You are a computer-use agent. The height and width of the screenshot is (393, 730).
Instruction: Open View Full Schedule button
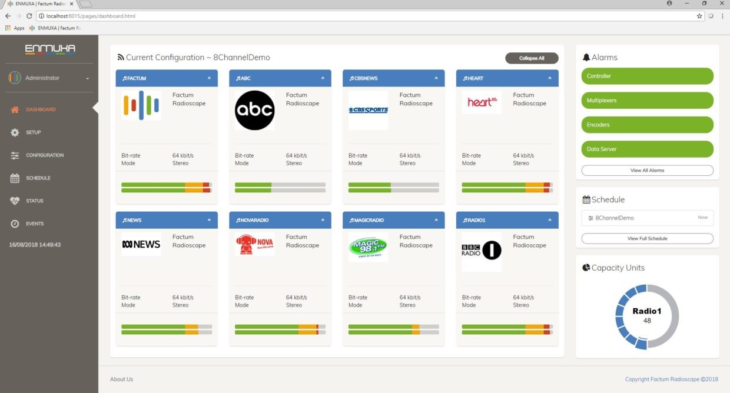[647, 238]
